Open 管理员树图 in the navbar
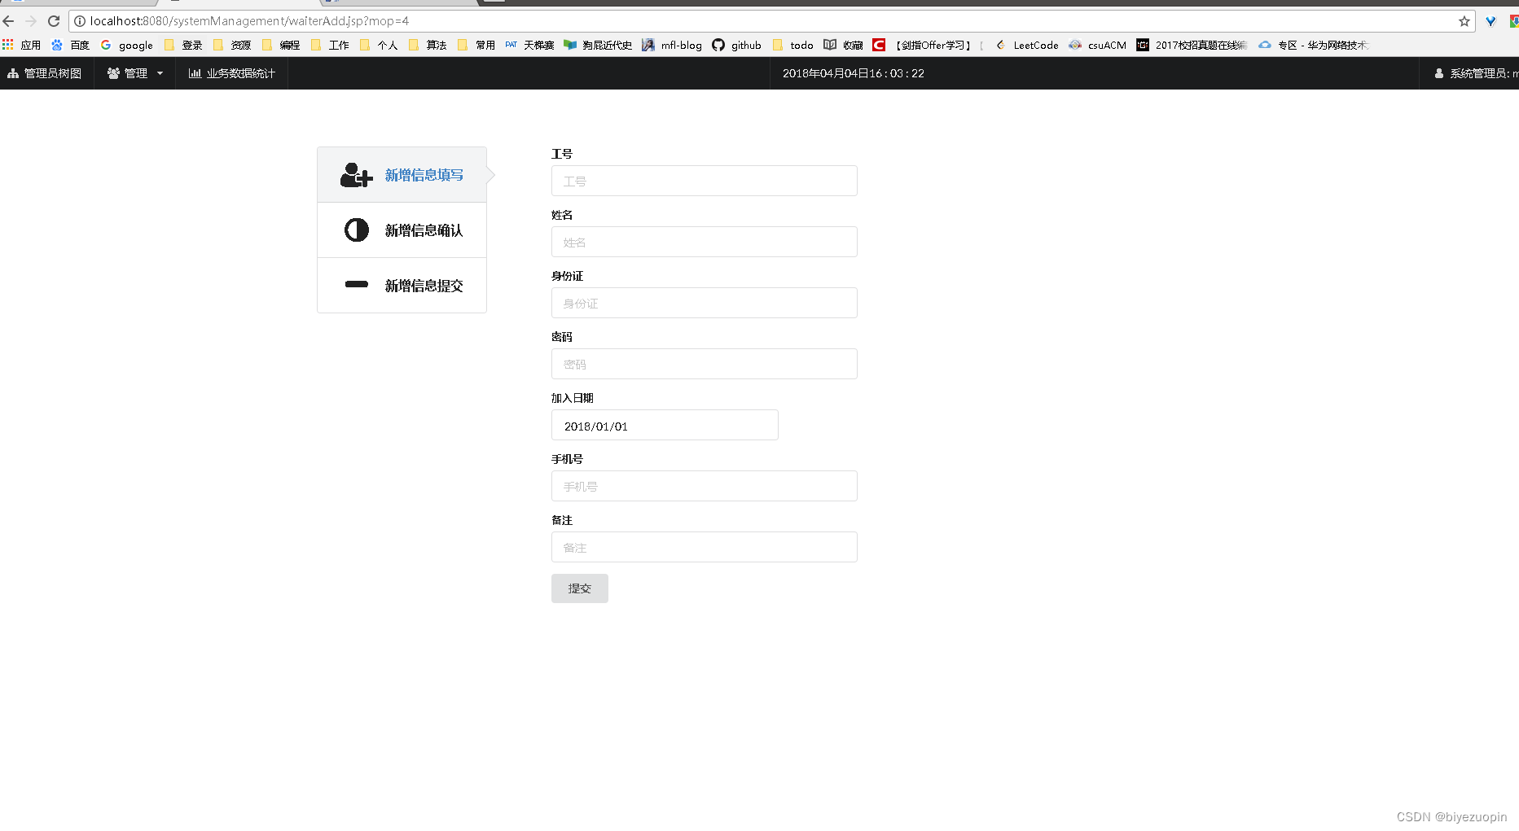Screen dimensions: 1519x831 coord(46,73)
